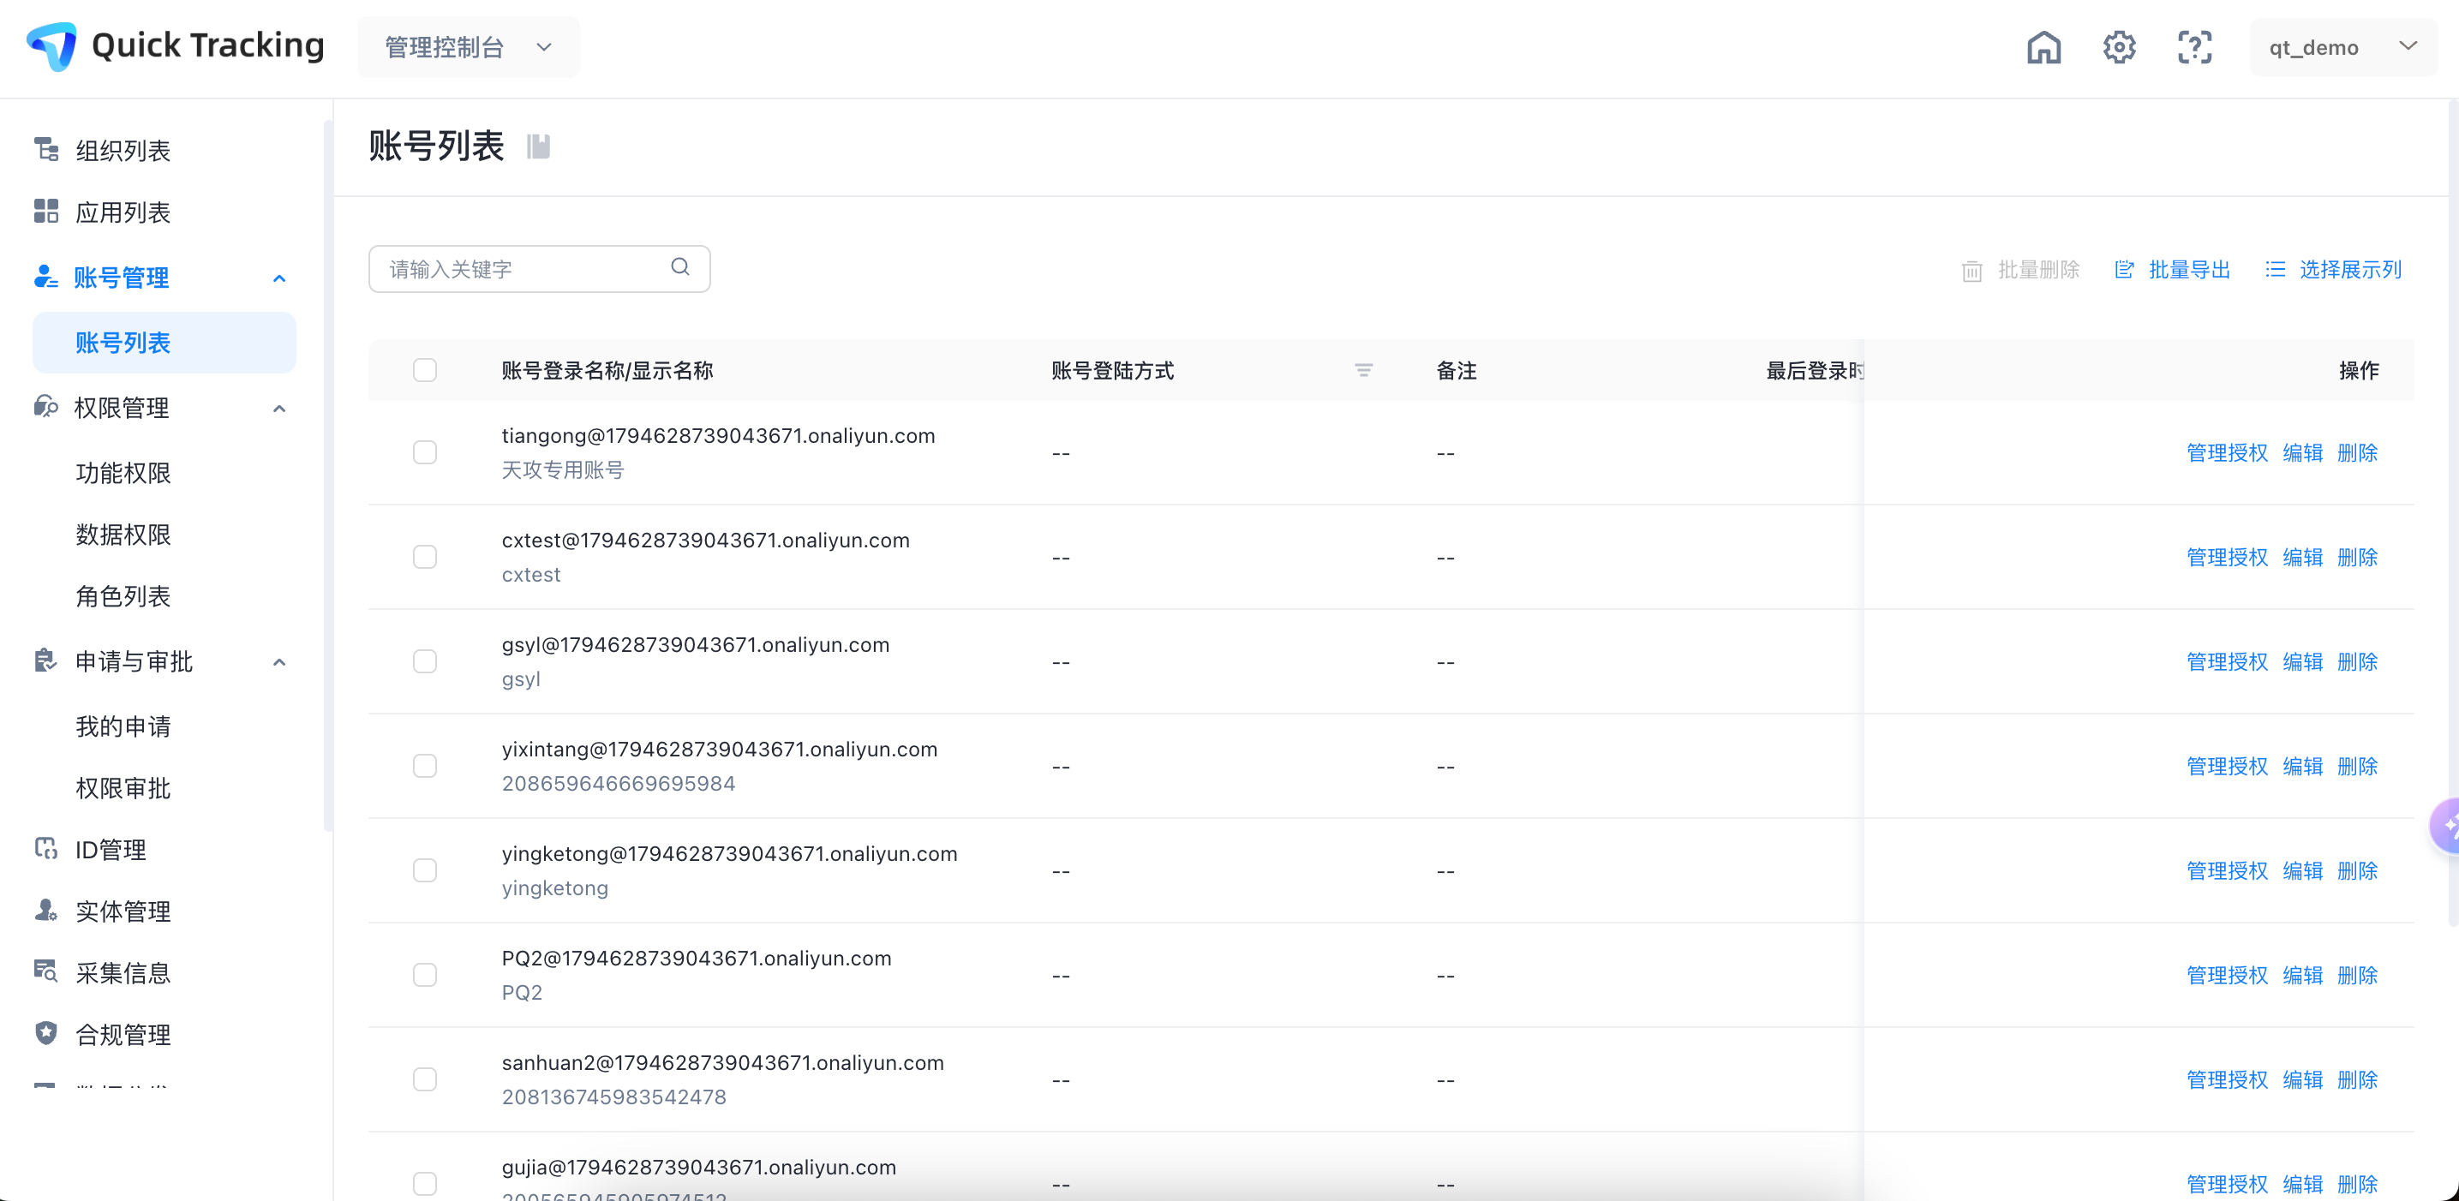This screenshot has height=1201, width=2459.
Task: Click 管理授权 for tiangong account
Action: pyautogui.click(x=2226, y=452)
